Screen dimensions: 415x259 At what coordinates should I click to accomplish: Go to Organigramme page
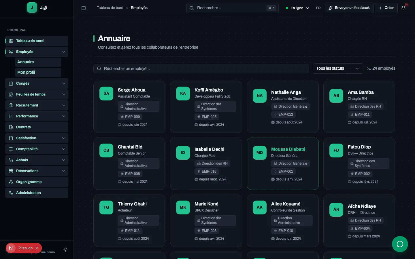(x=37, y=182)
